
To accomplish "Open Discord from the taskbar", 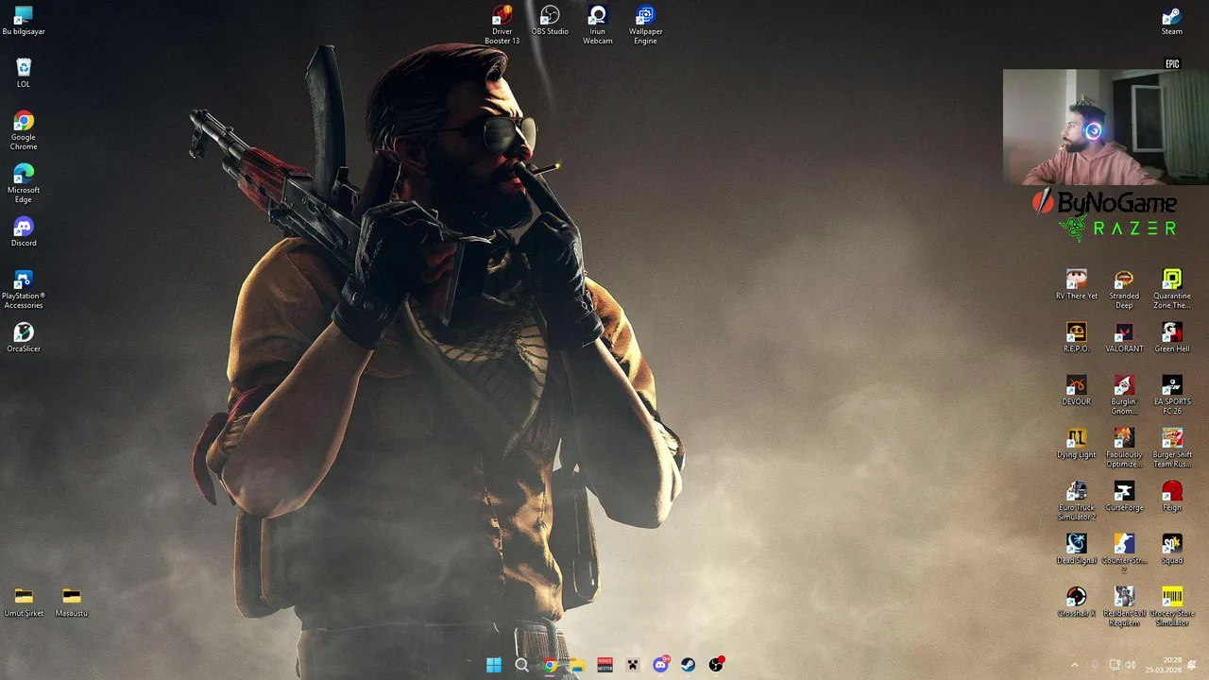I will coord(661,665).
